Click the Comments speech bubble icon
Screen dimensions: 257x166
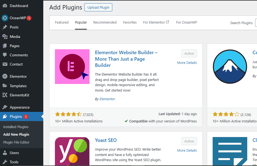click(x=5, y=55)
